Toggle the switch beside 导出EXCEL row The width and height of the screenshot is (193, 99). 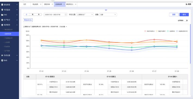pyautogui.click(x=186, y=21)
